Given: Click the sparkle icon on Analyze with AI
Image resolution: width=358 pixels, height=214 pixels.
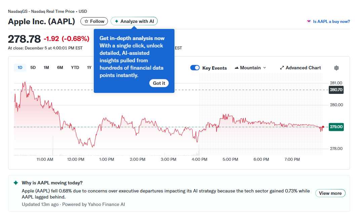Looking at the screenshot, I should pyautogui.click(x=116, y=21).
